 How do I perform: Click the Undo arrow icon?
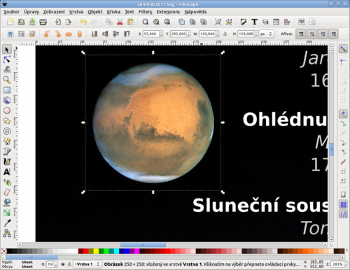click(83, 22)
